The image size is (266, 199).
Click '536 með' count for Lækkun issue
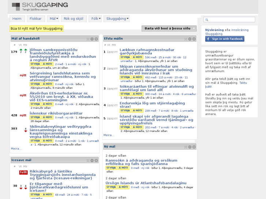151,57
